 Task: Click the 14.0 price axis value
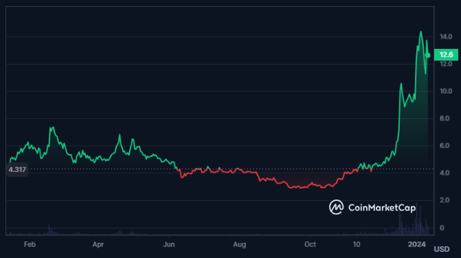(x=446, y=37)
